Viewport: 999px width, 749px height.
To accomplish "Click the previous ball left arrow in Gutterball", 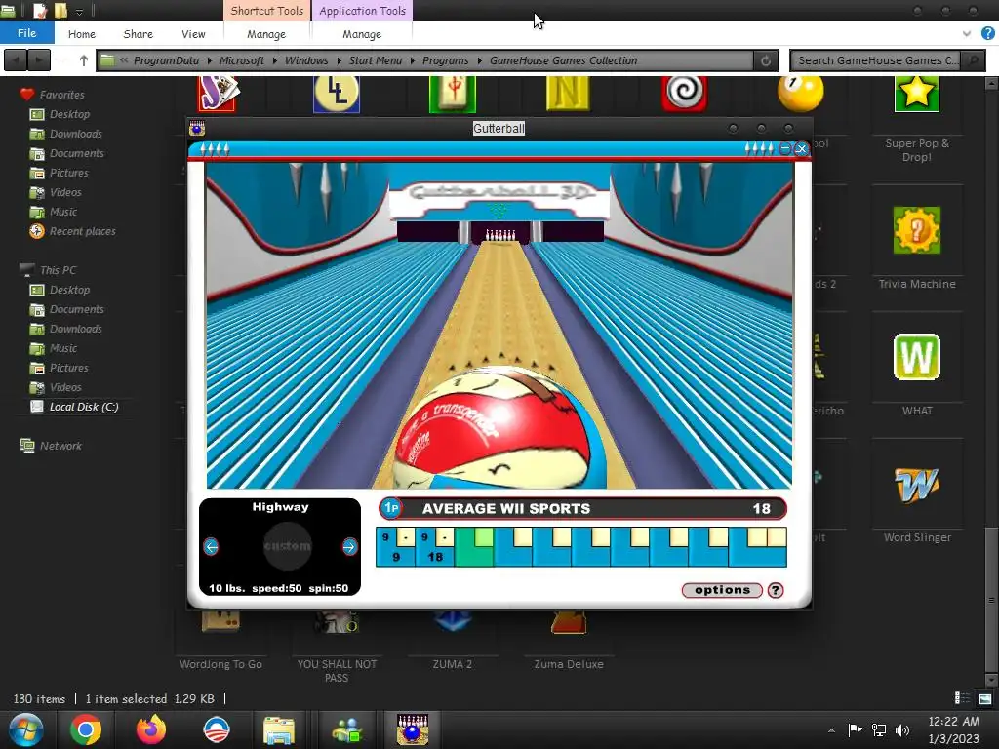I will (x=211, y=546).
